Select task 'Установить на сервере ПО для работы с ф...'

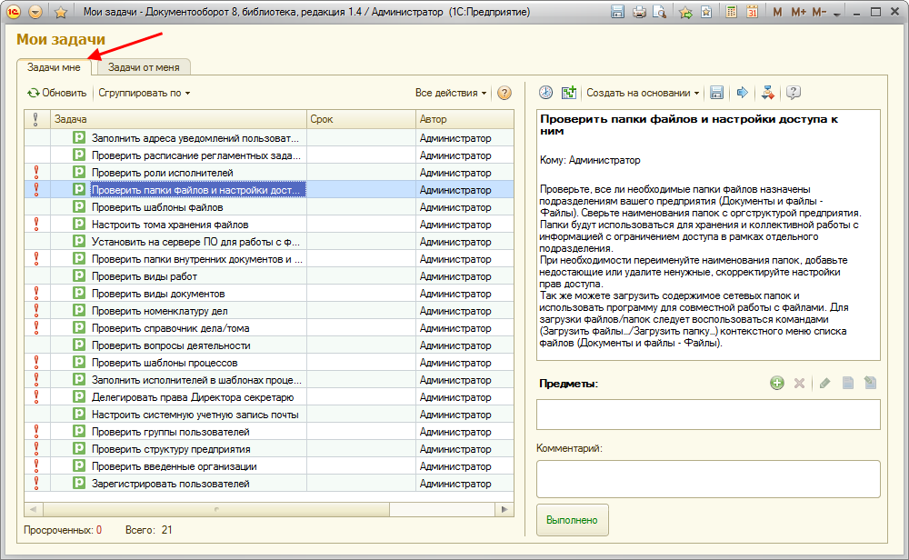click(195, 242)
